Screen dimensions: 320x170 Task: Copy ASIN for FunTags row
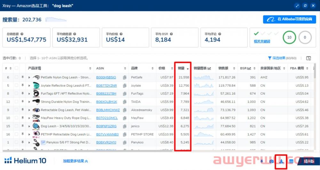[x=124, y=94]
